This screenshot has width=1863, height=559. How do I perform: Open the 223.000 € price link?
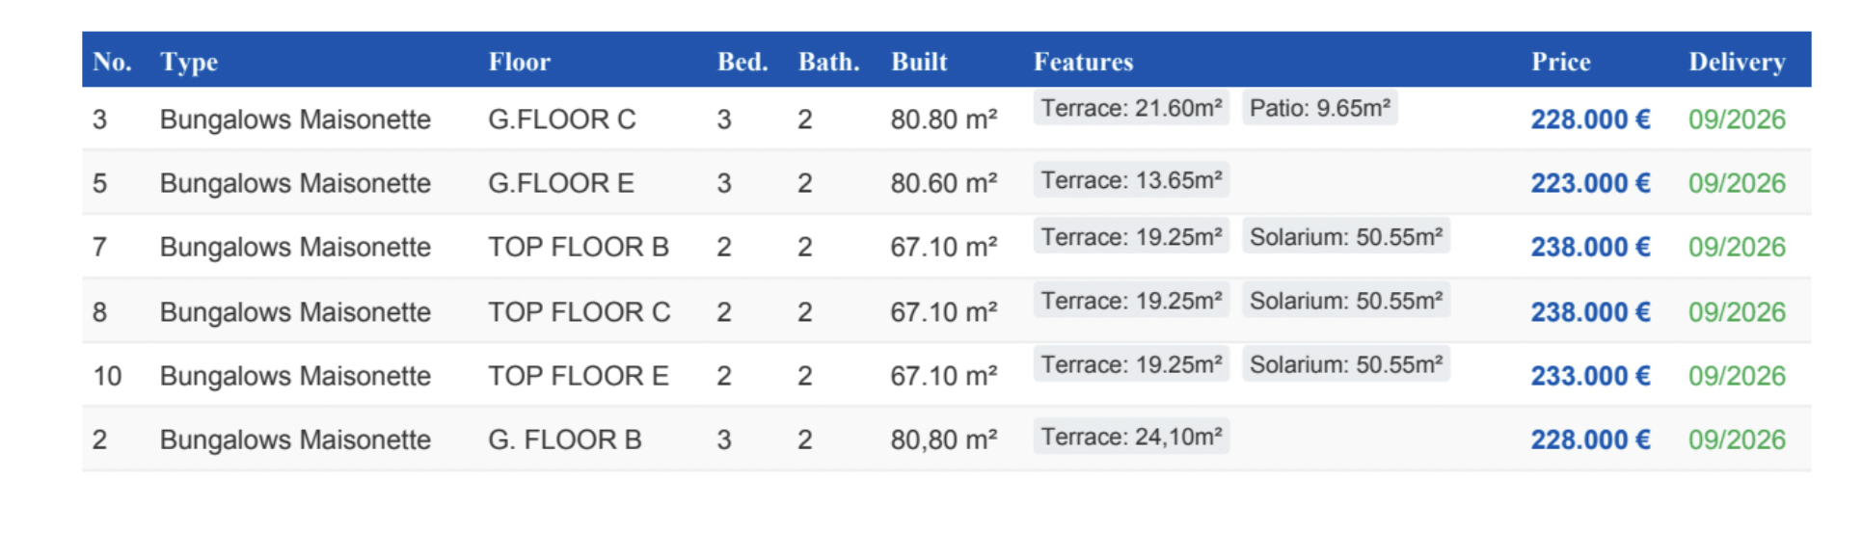pos(1589,183)
